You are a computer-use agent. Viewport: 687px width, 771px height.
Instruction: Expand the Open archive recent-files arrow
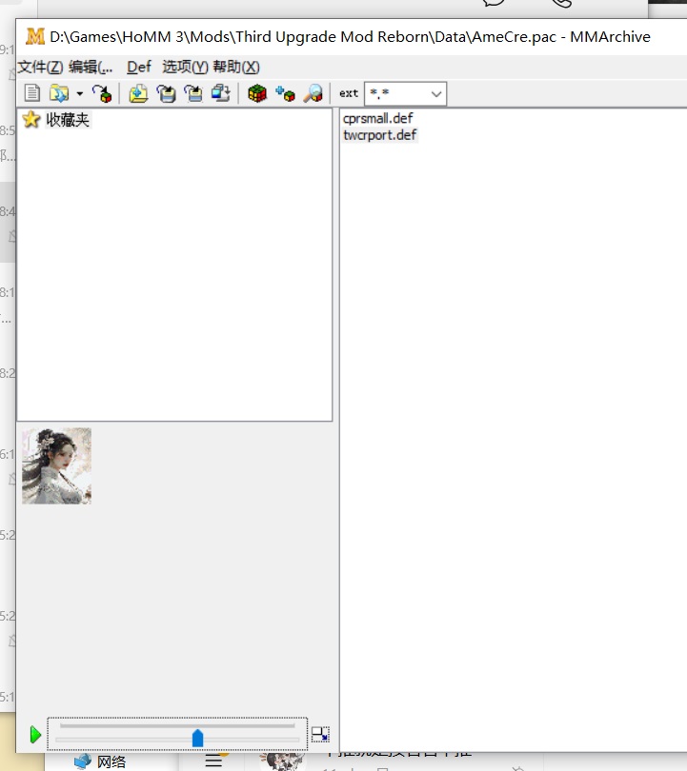[79, 93]
